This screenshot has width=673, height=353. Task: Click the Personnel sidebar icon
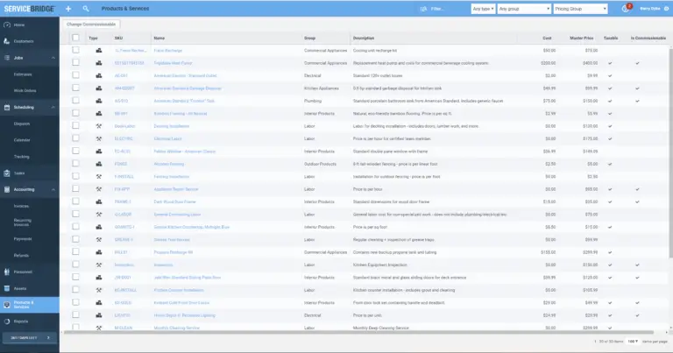(7, 272)
